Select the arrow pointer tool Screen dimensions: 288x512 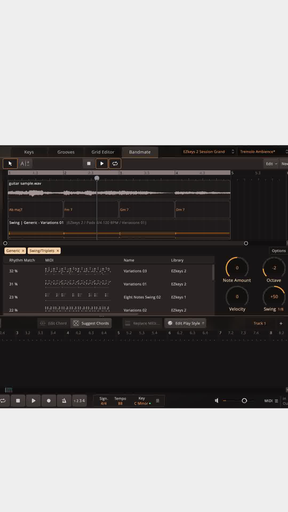(x=10, y=163)
